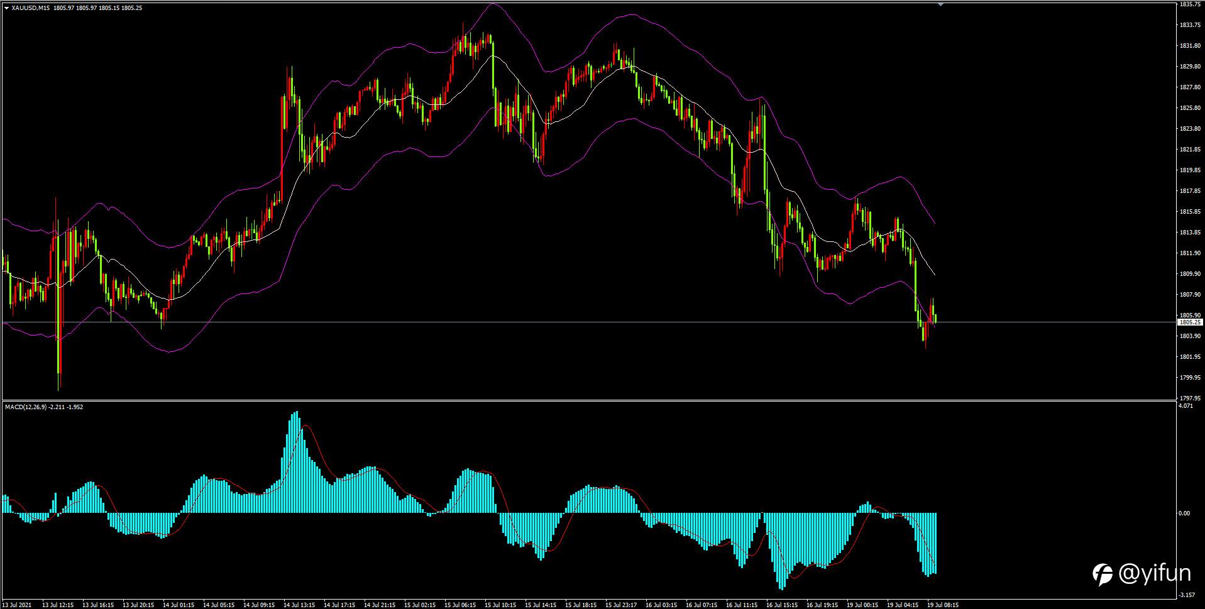
Task: Click the @yifun watermark text
Action: coord(1155,573)
